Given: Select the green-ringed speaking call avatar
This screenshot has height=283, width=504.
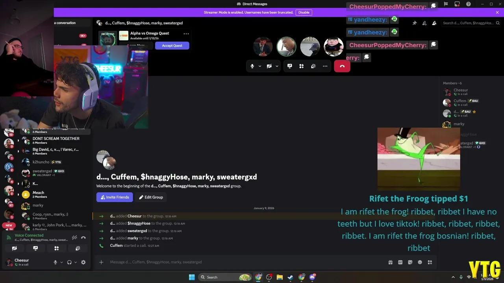Looking at the screenshot, I should [286, 47].
